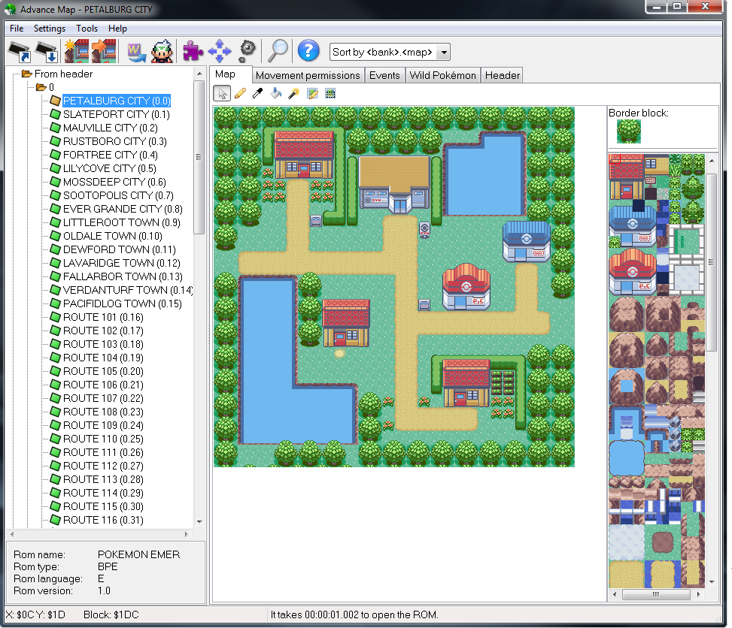Click the magnifying glass toolbar icon
This screenshot has width=732, height=628.
(x=278, y=50)
